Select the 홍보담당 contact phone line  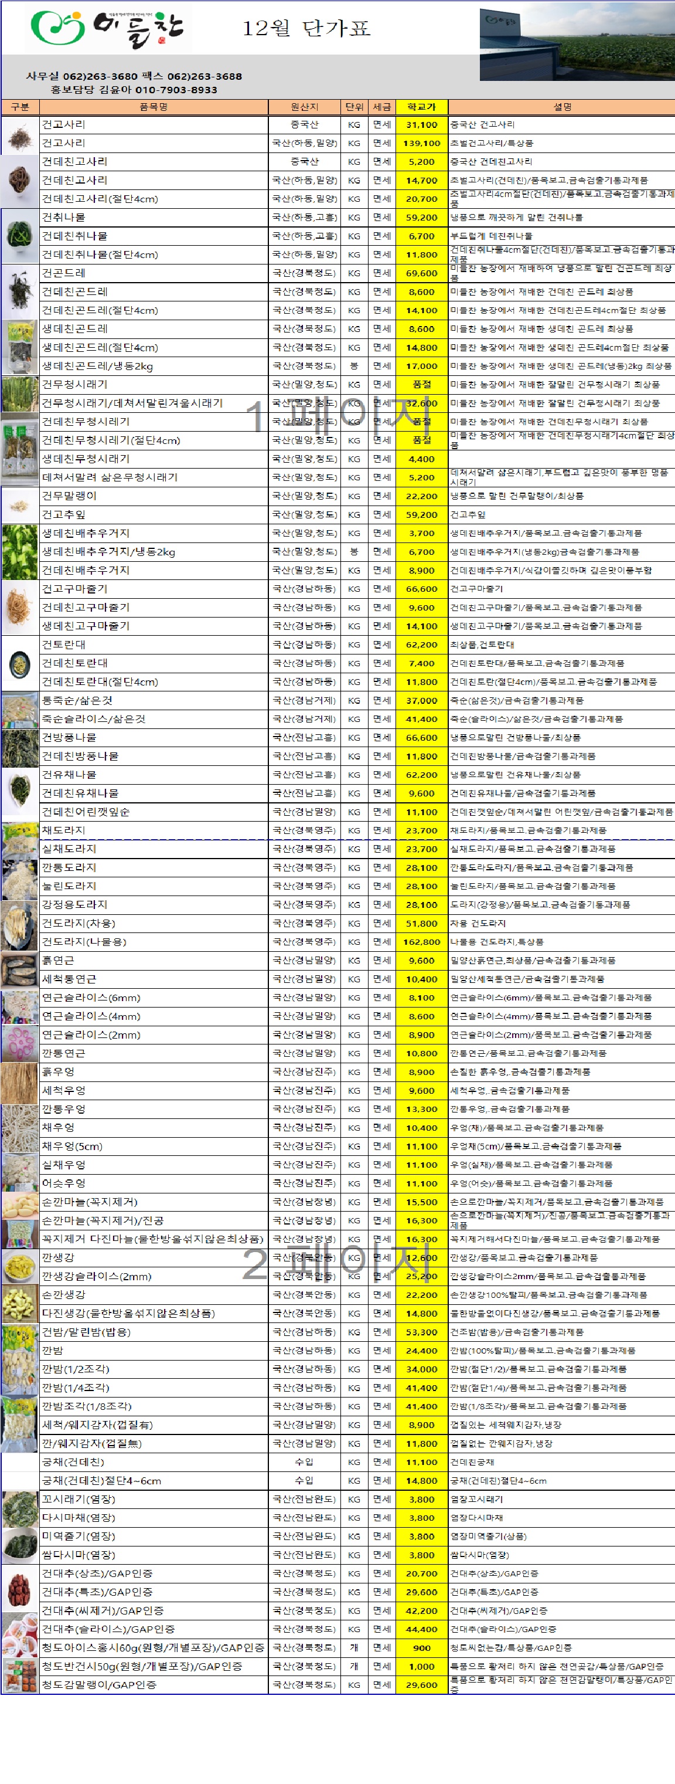click(134, 89)
